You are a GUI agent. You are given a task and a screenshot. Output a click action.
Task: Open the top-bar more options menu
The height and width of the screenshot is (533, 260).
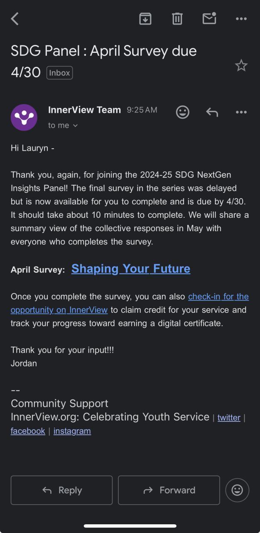241,19
